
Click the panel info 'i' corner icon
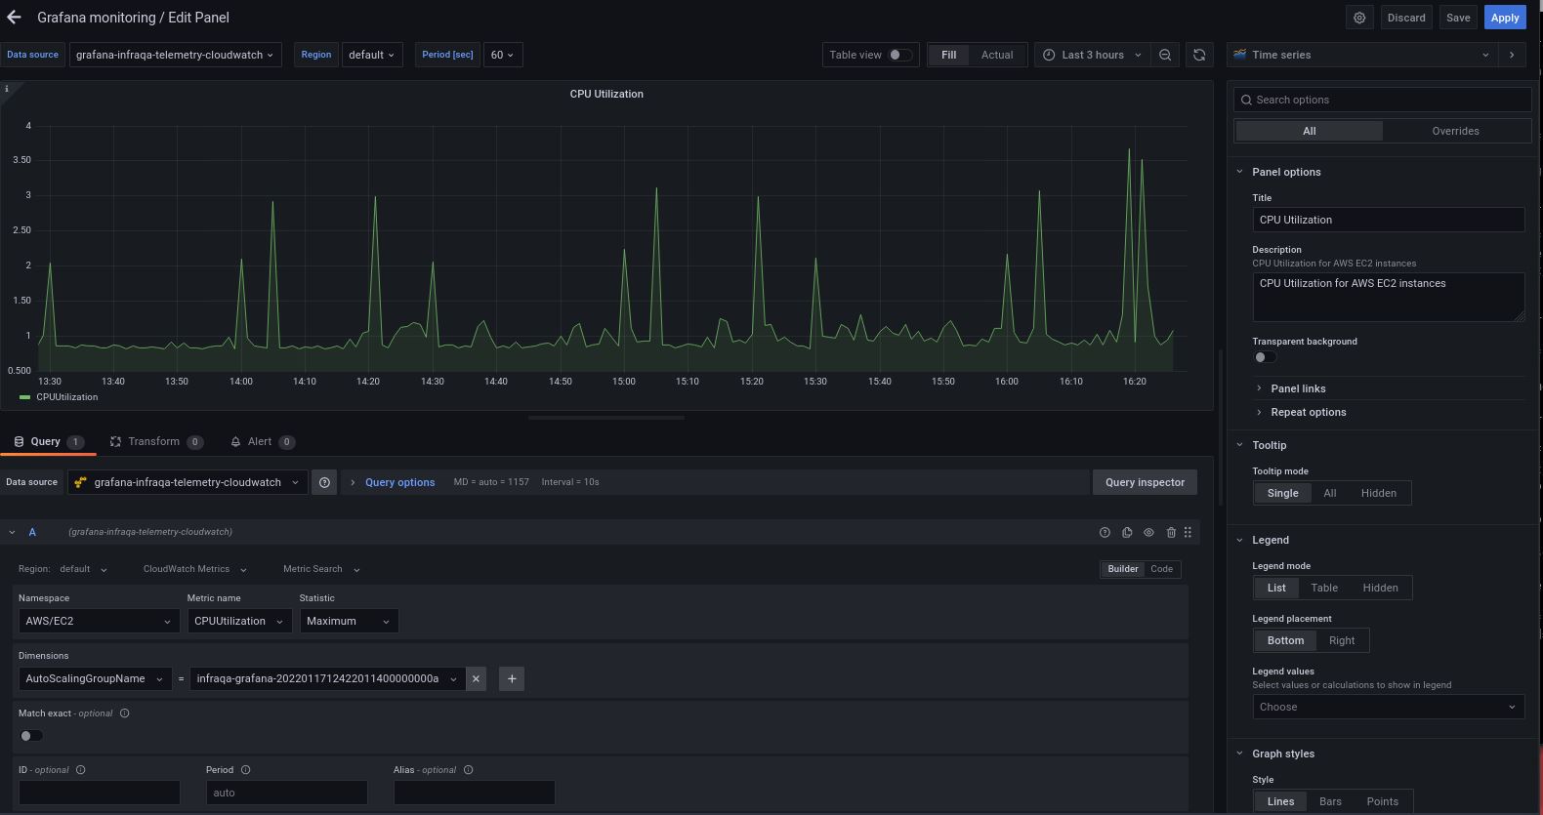tap(7, 89)
